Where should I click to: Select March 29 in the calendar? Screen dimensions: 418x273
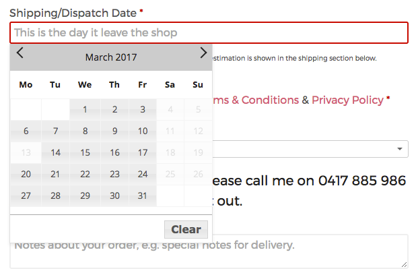point(85,195)
